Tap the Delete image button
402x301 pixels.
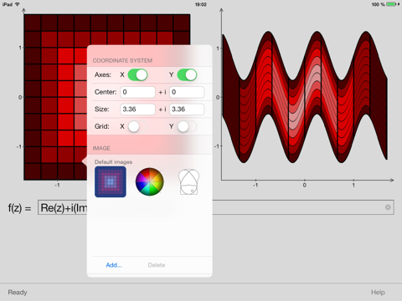[157, 265]
